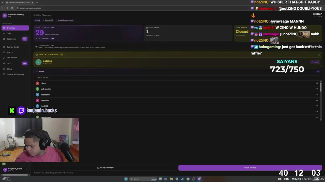Open Steam from the taskbar

182,179
